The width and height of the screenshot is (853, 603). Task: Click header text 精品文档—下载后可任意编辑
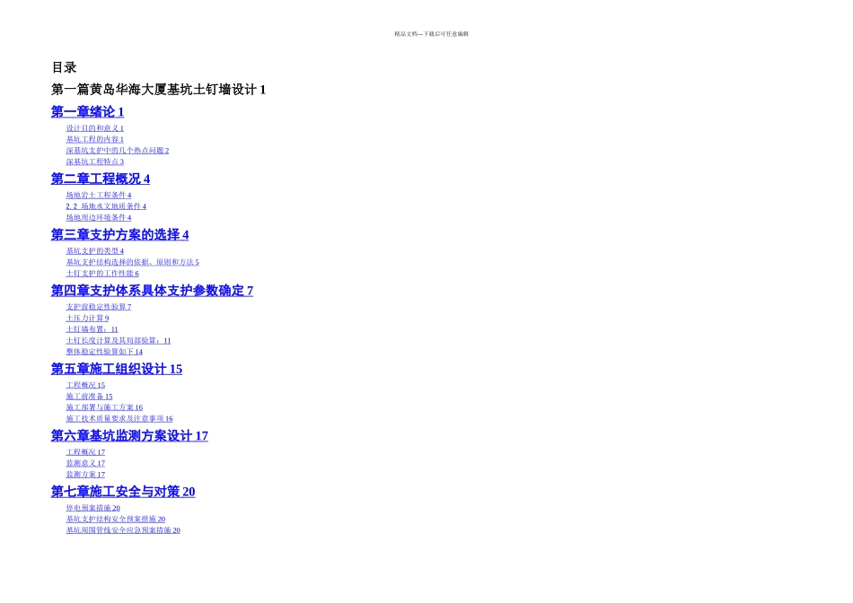[x=431, y=34]
